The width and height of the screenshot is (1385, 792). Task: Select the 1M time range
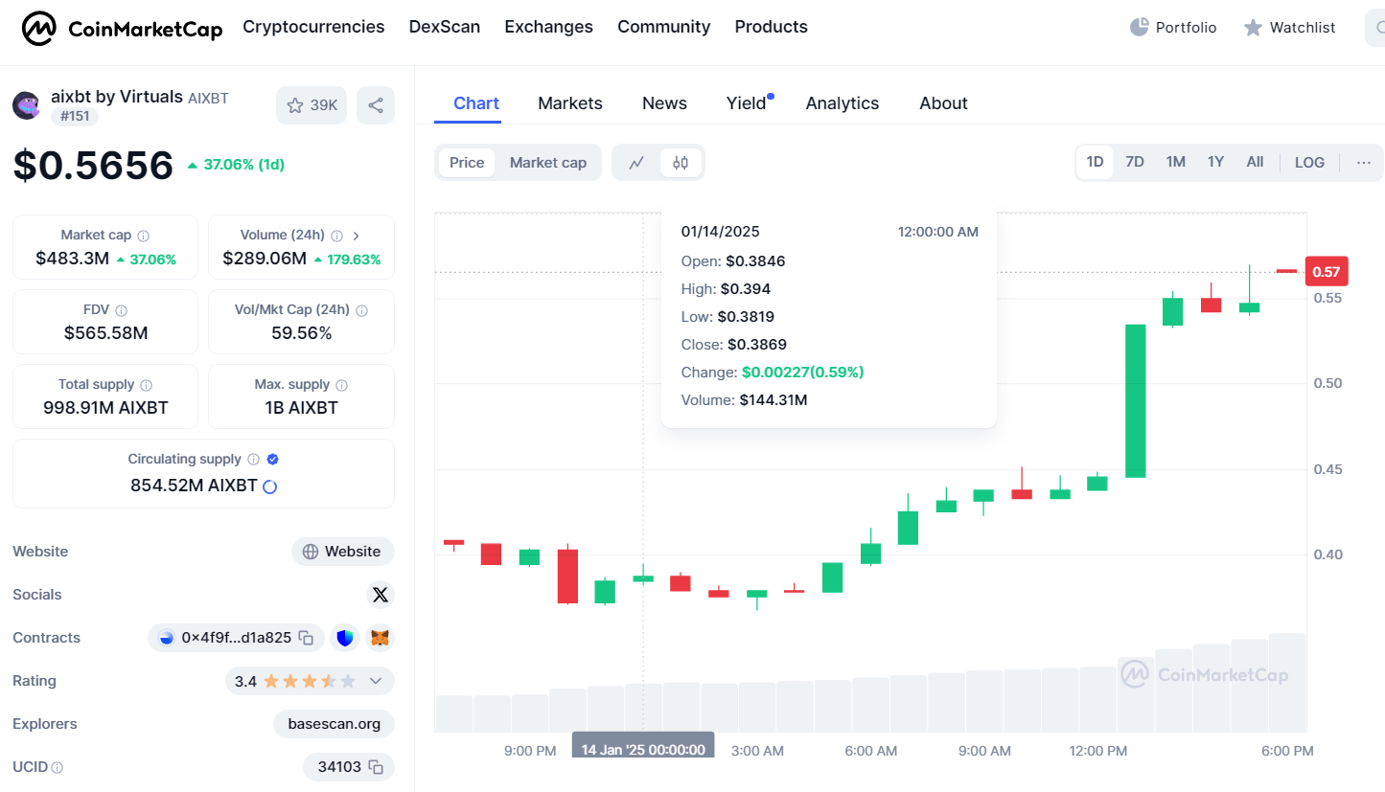click(1176, 163)
